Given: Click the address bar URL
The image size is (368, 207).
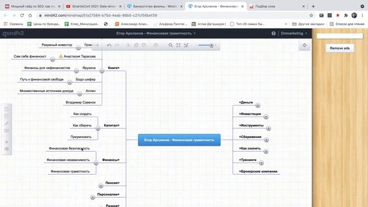Looking at the screenshot, I should [101, 16].
